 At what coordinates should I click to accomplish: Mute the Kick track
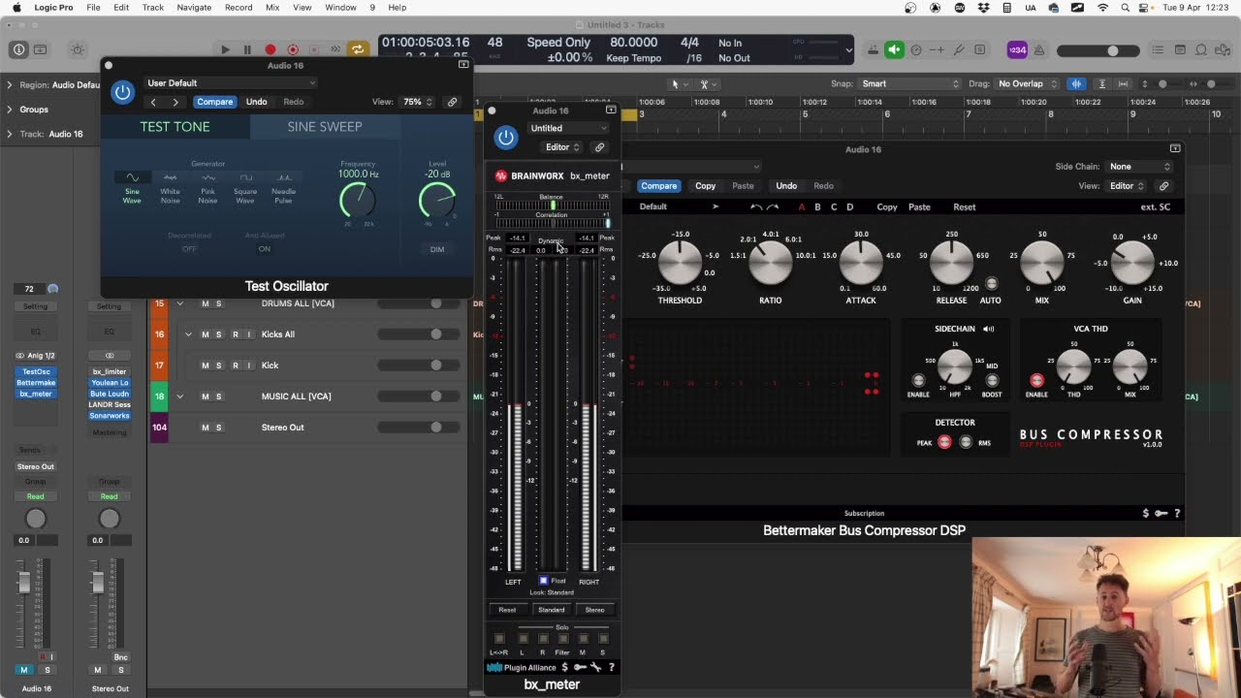coord(206,365)
